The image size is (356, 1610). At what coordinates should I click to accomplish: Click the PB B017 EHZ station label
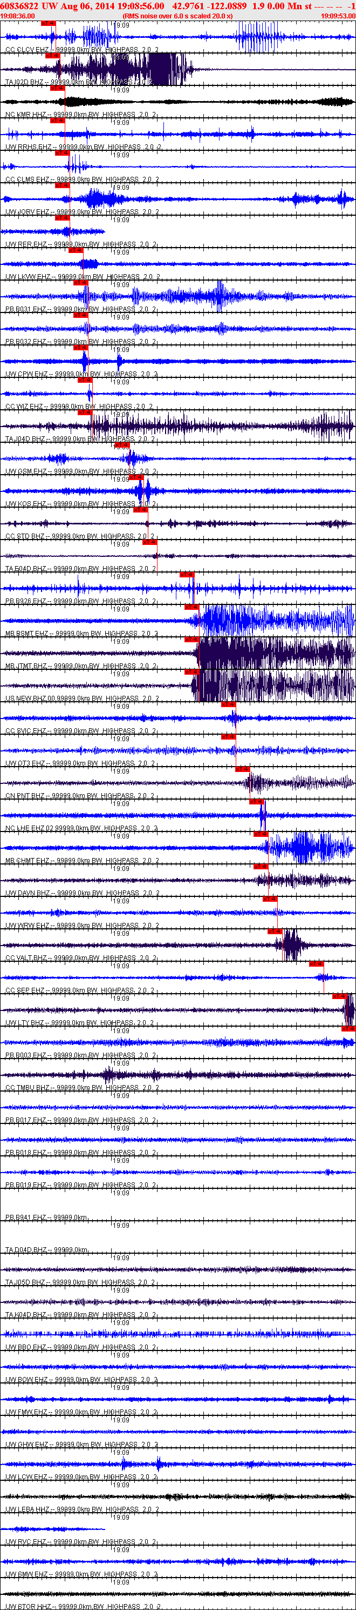point(80,1120)
